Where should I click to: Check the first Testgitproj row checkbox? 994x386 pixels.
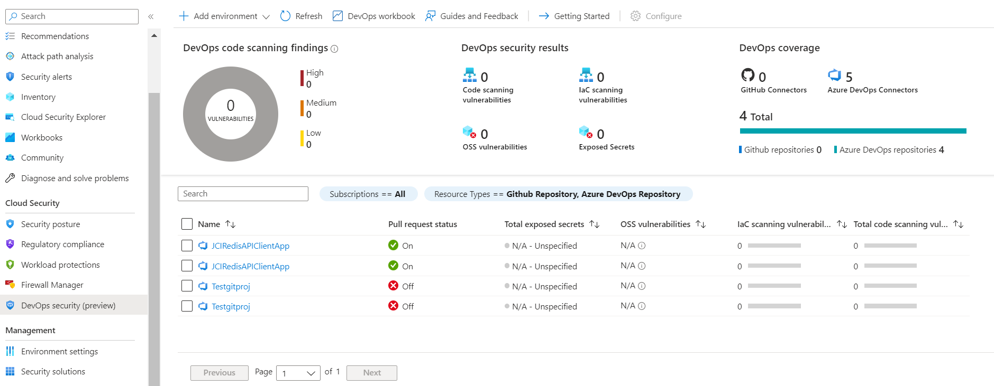[x=187, y=286]
